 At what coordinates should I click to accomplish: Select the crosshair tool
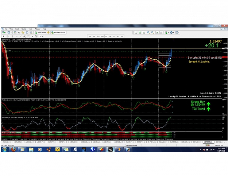pos(8,36)
